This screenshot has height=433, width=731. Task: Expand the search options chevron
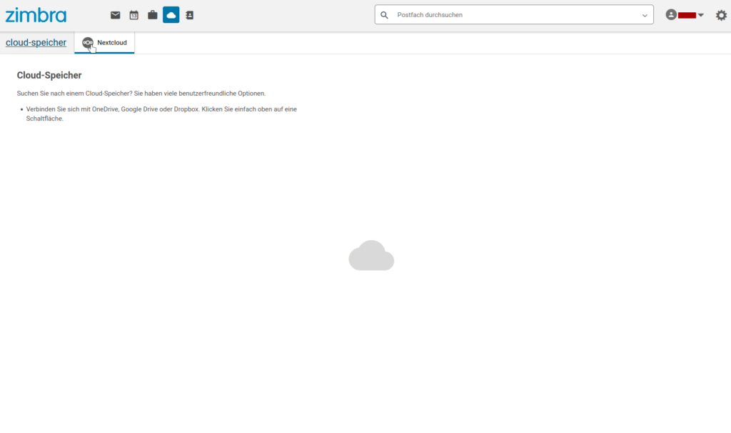coord(645,15)
